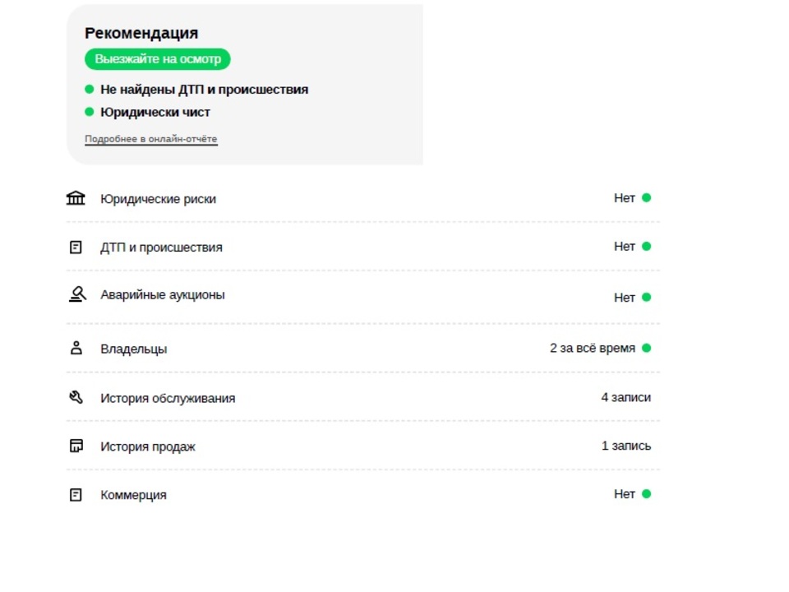Click the document icon beside Коммерция
This screenshot has width=789, height=592.
click(x=76, y=495)
